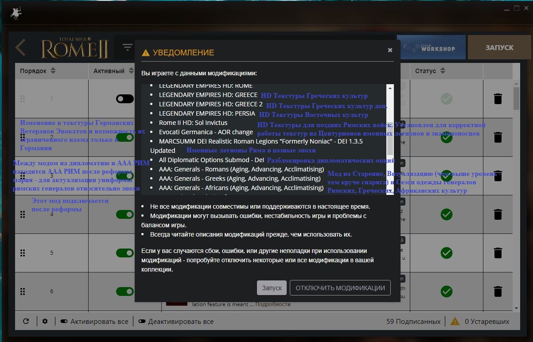Delete mod in row 4 with the trash icon
533x342 pixels.
[498, 214]
